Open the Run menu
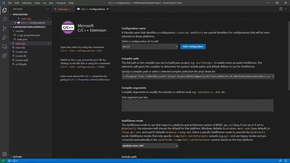Image resolution: width=290 pixels, height=163 pixels. 51,3
